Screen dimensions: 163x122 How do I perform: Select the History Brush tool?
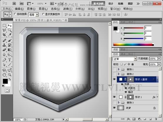click(x=10, y=45)
